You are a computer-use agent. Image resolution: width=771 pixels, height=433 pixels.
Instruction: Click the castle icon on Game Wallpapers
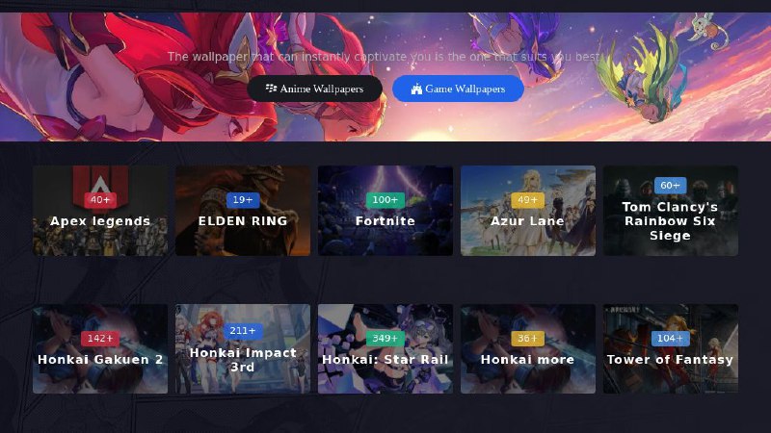click(x=416, y=89)
